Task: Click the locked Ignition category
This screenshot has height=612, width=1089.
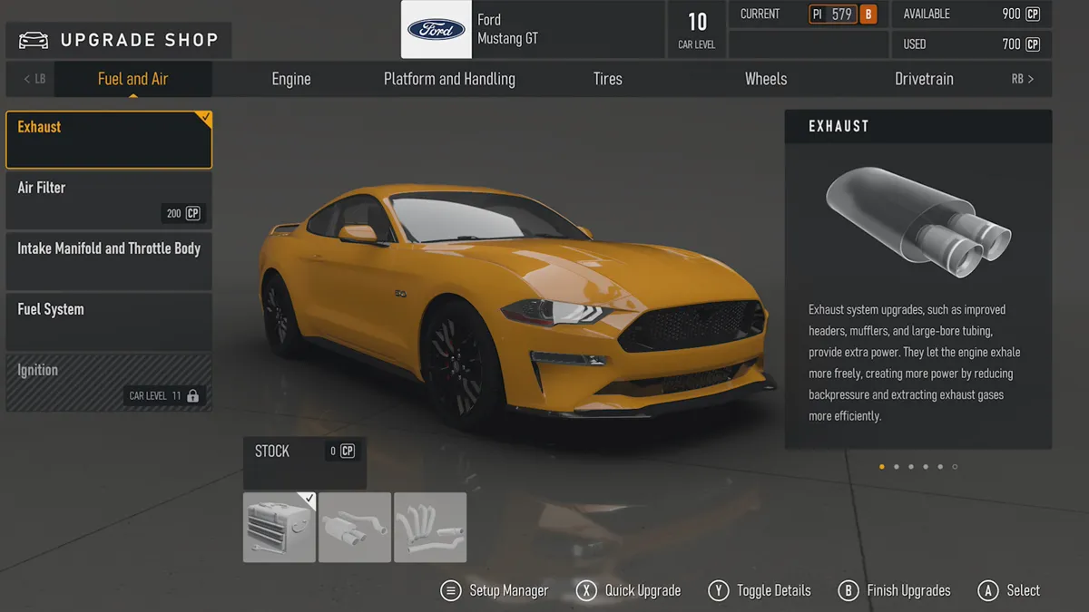Action: tap(109, 383)
